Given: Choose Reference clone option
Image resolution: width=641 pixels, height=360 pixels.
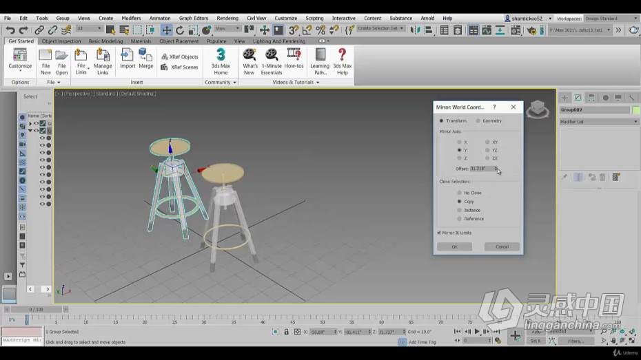Looking at the screenshot, I should coord(459,219).
